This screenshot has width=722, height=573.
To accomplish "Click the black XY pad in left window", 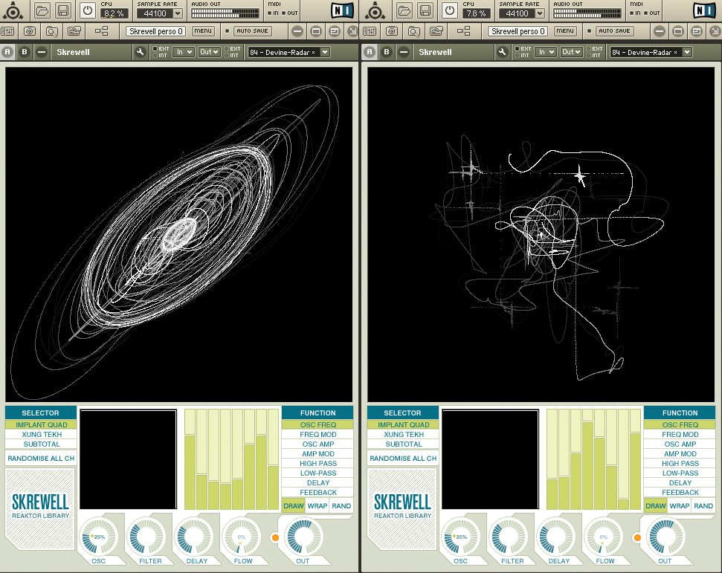I will (x=128, y=459).
